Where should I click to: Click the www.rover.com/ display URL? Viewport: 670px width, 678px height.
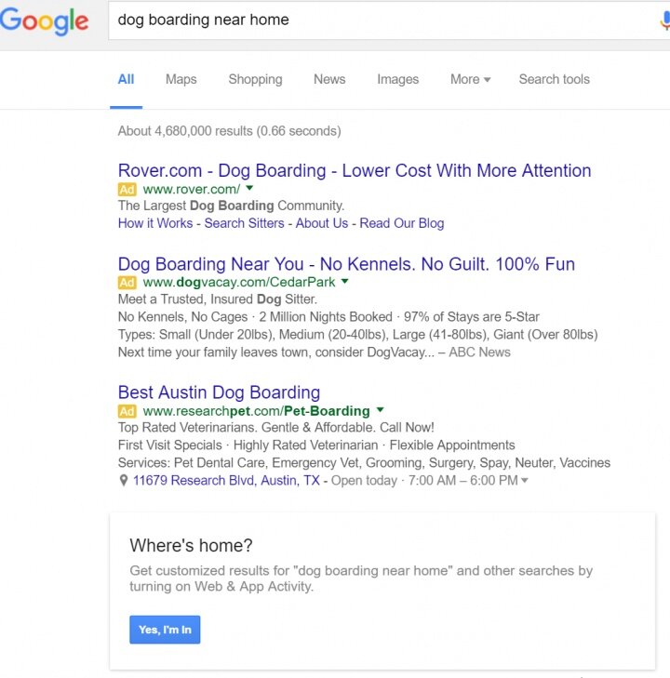tap(192, 190)
